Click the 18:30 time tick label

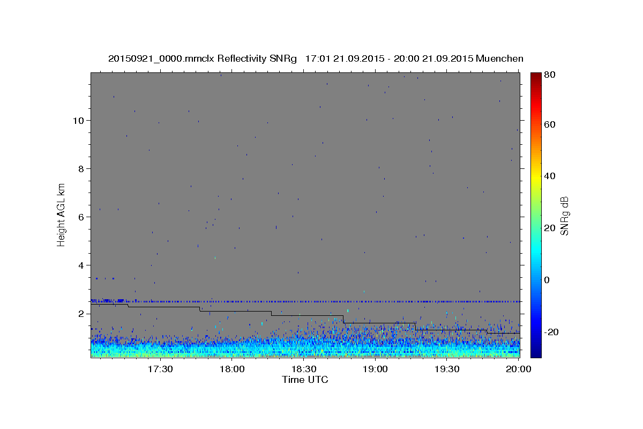click(x=304, y=369)
